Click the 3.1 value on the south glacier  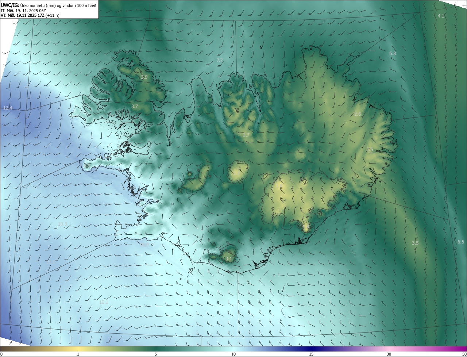(229, 259)
